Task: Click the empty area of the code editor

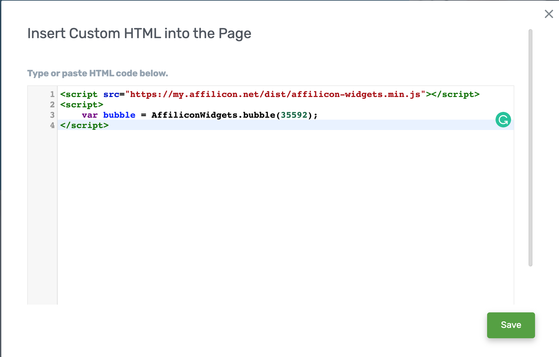Action: [x=285, y=217]
